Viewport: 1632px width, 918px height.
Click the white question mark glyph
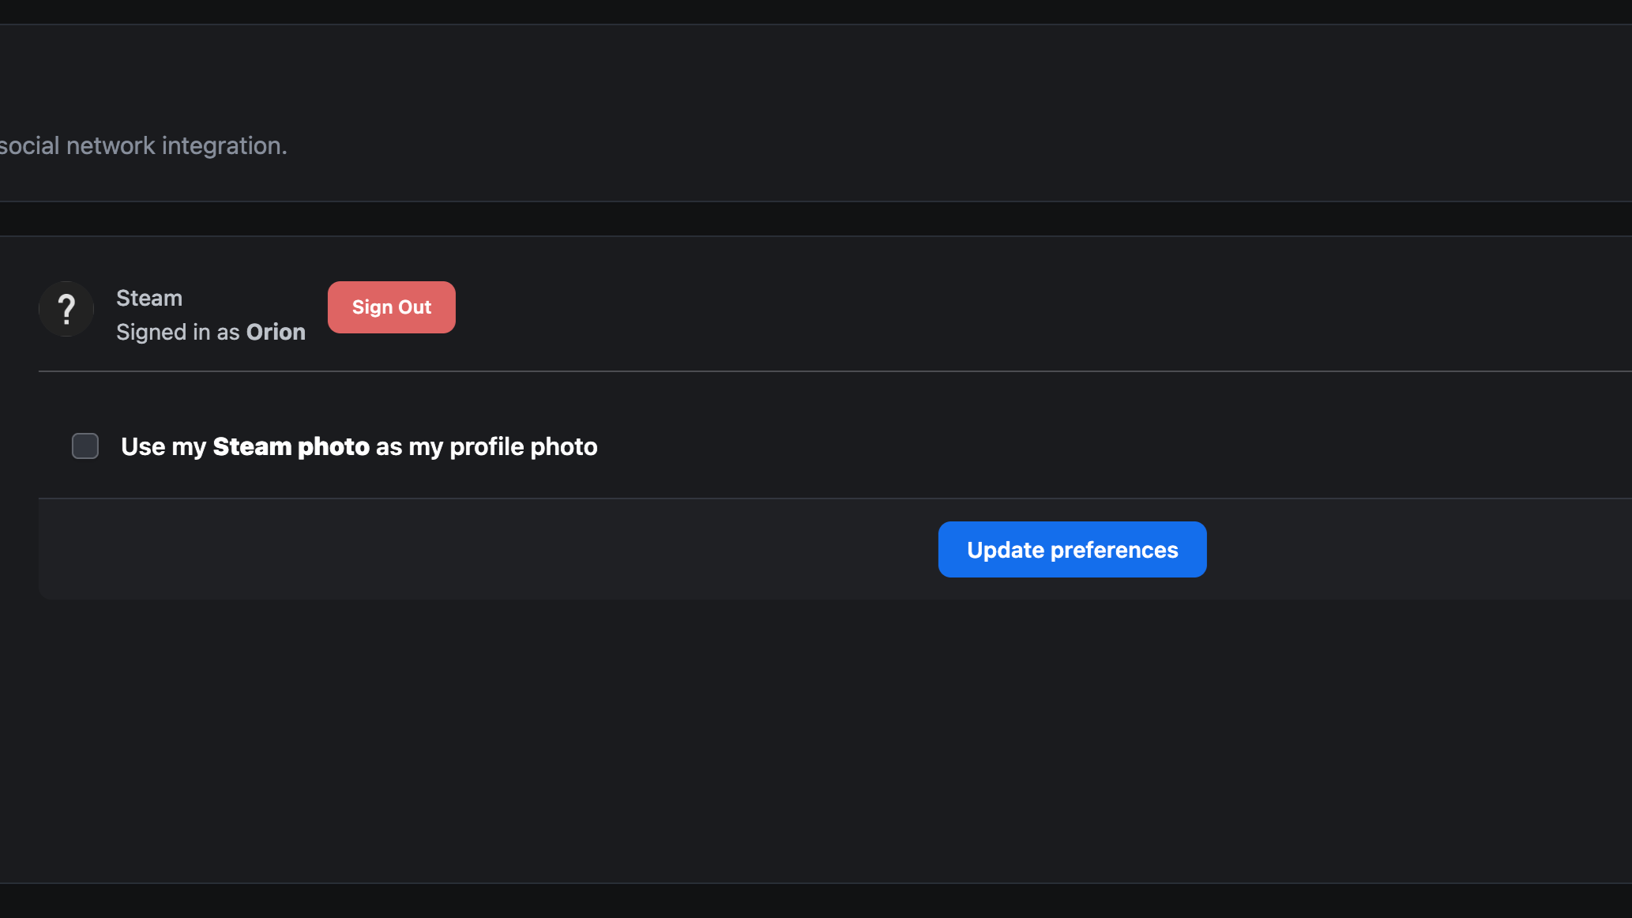[67, 309]
